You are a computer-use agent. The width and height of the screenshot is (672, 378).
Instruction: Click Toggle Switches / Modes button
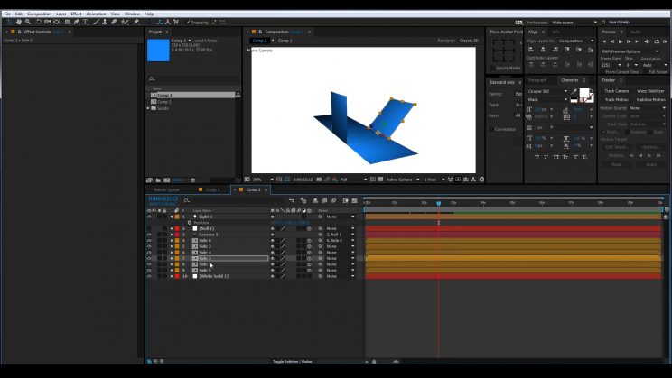coord(293,361)
